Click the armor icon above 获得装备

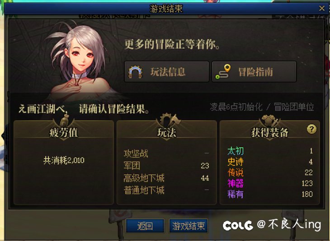(x=269, y=120)
